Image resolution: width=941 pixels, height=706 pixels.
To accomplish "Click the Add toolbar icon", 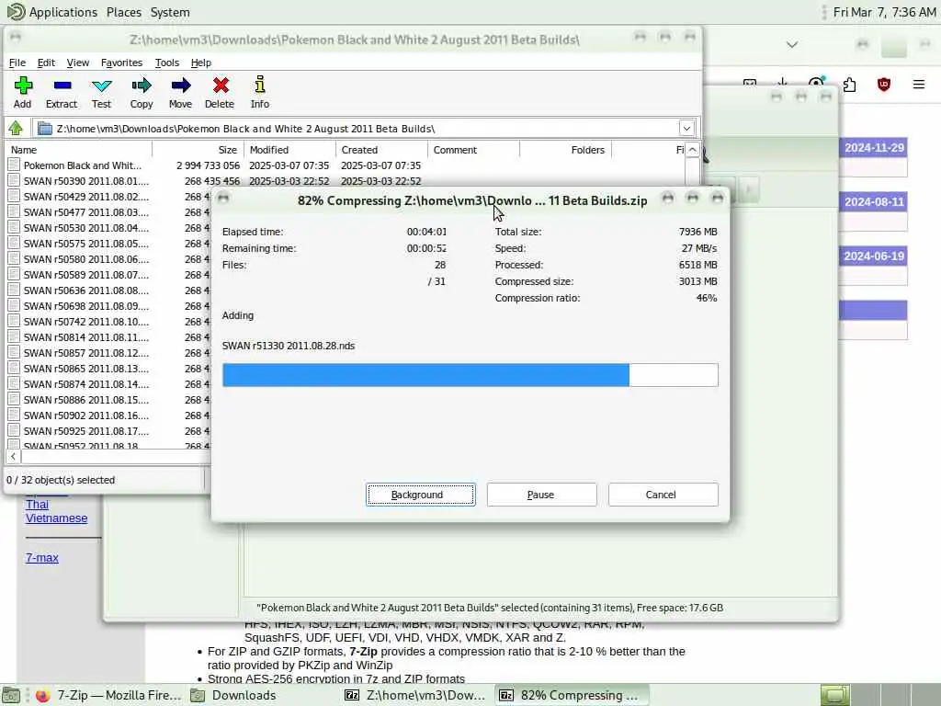I will (23, 85).
